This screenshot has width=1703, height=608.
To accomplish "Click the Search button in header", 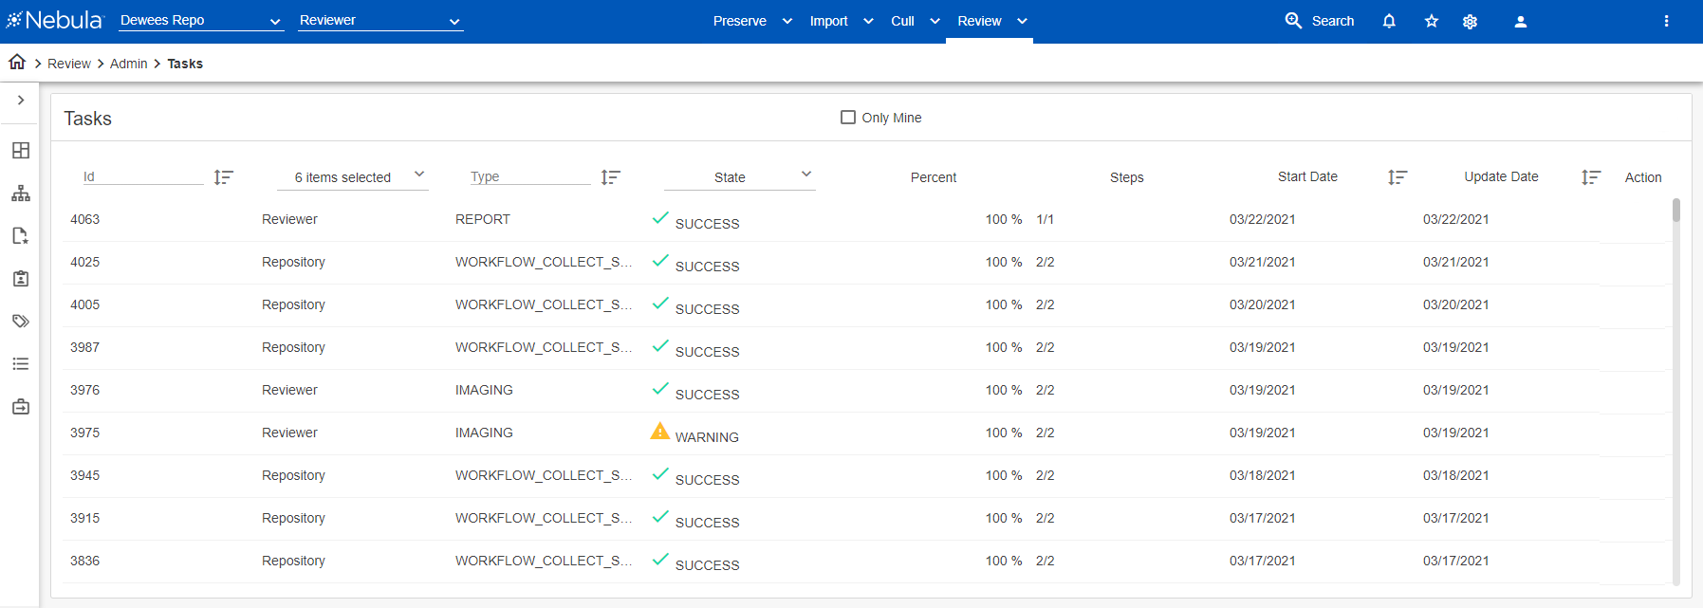I will point(1320,21).
